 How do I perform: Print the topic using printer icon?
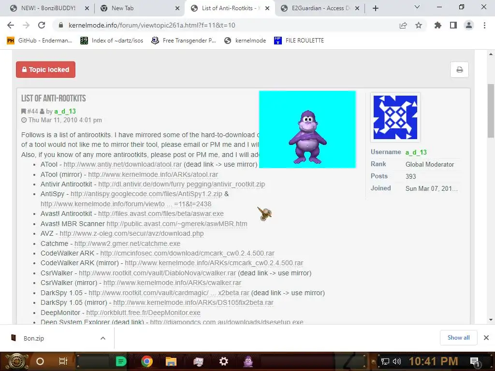pyautogui.click(x=459, y=70)
